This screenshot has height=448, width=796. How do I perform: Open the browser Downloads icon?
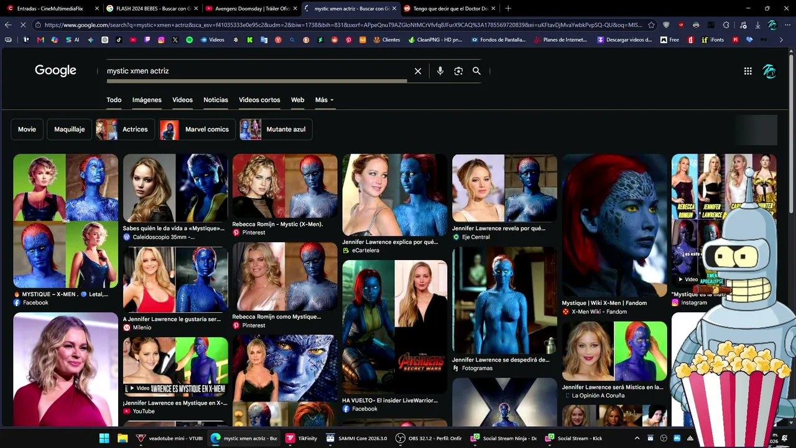[758, 25]
